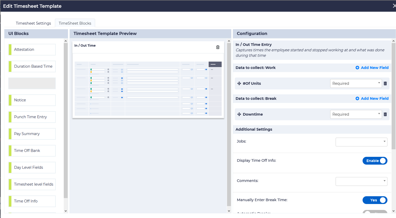
Task: Select the TimeSheet Blocks tab
Action: click(x=75, y=23)
